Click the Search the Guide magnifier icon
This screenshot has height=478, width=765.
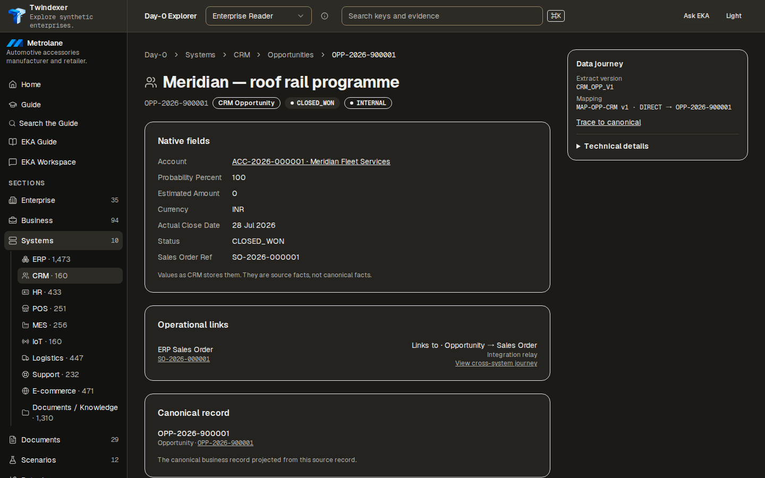coord(12,123)
